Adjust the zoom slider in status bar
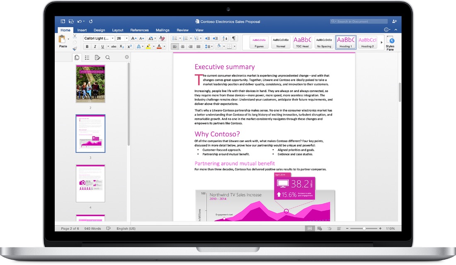Image resolution: width=456 pixels, height=265 pixels. tap(364, 228)
